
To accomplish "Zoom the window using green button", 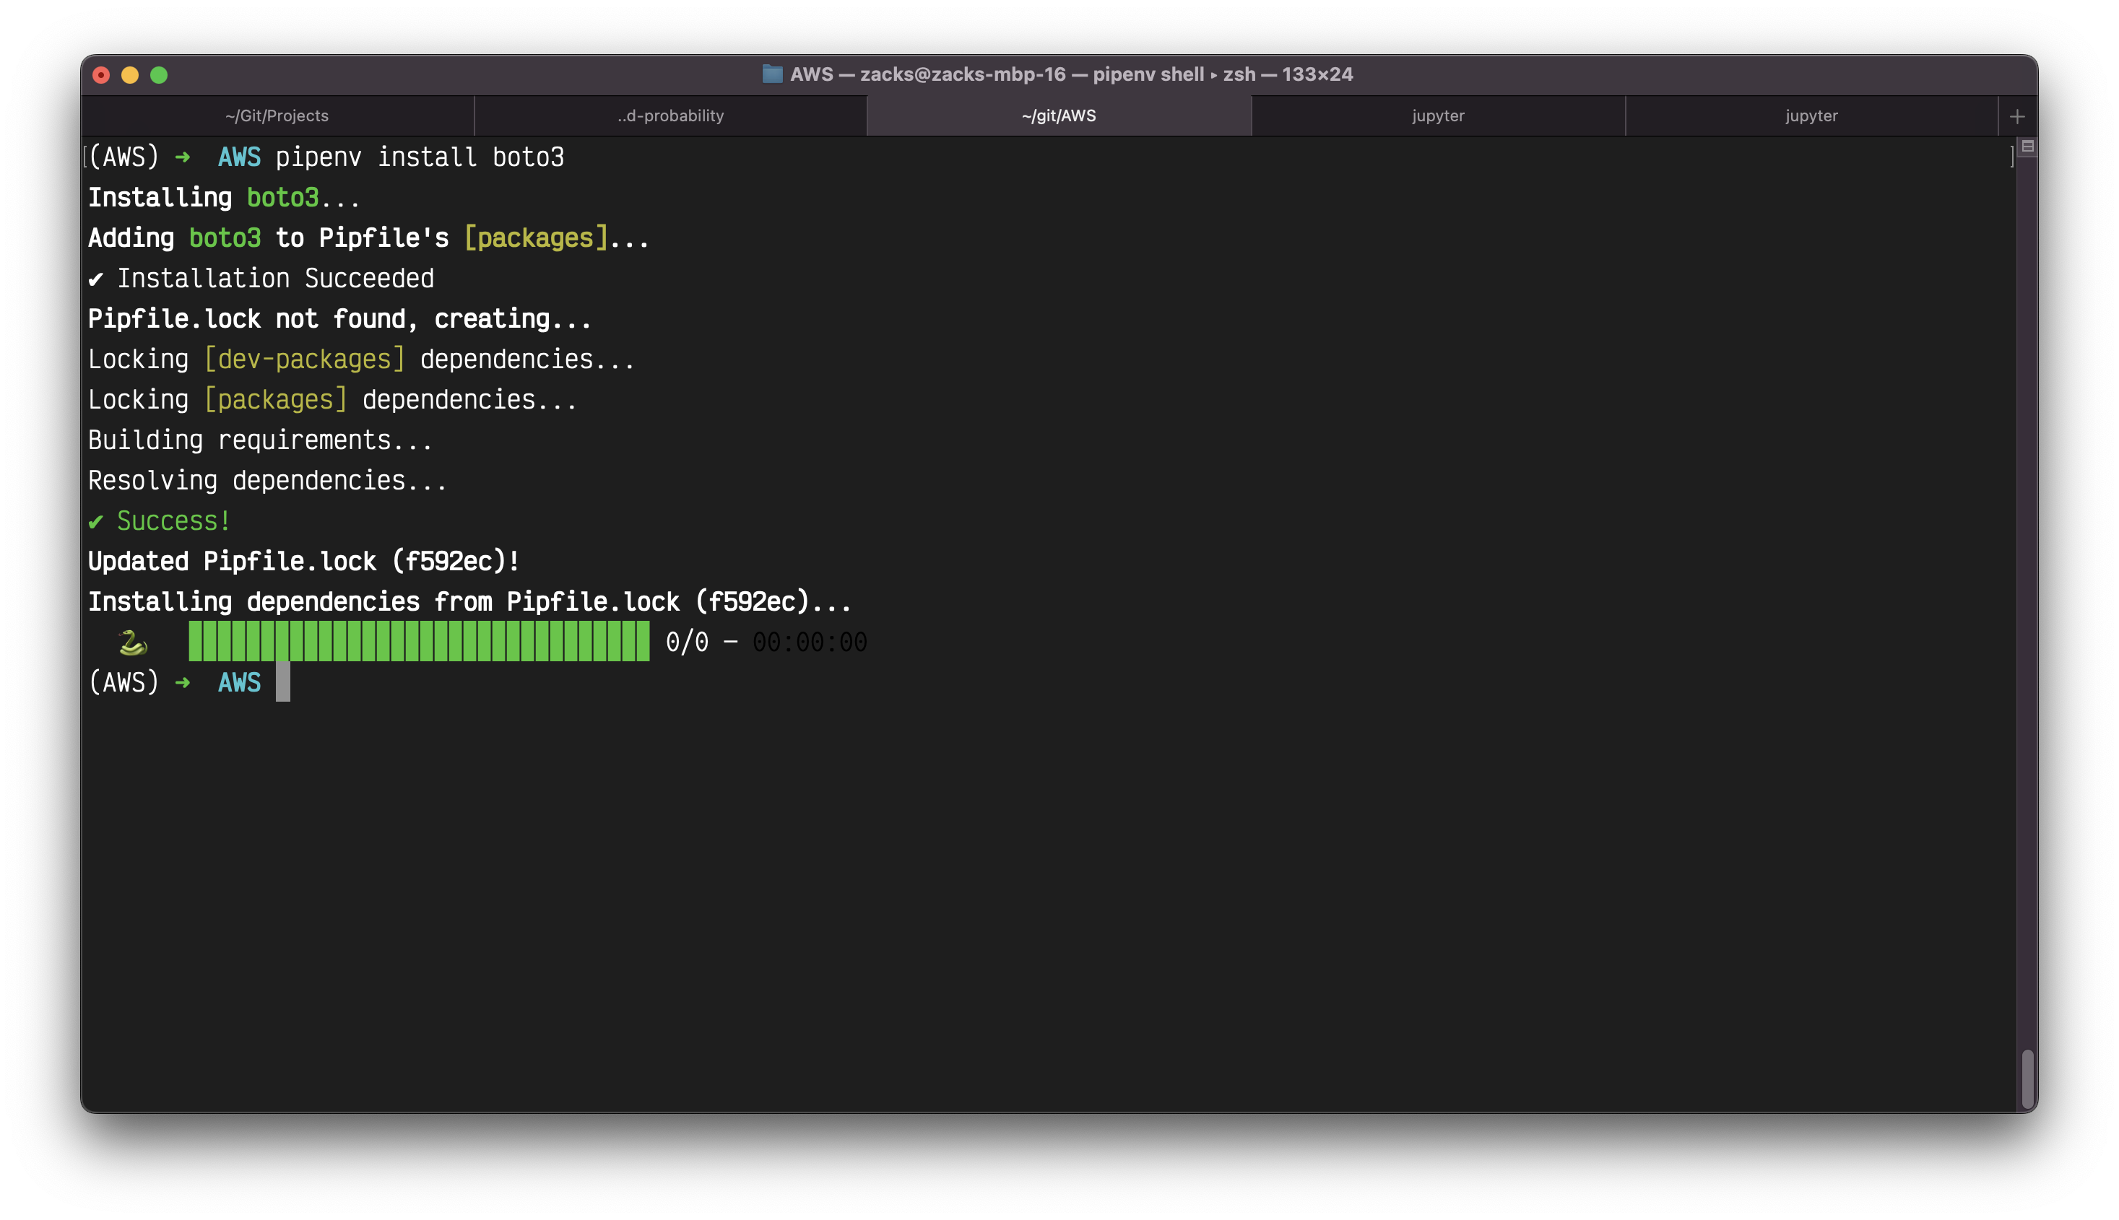I will click(158, 75).
